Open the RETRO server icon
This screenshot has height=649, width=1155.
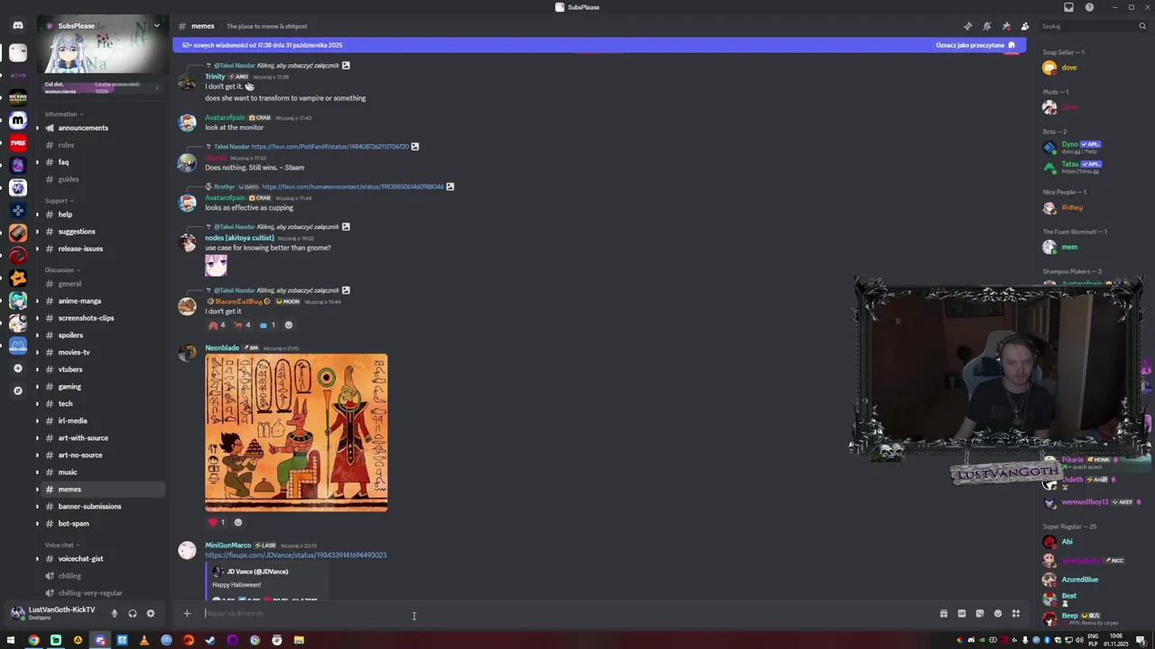coord(18,97)
